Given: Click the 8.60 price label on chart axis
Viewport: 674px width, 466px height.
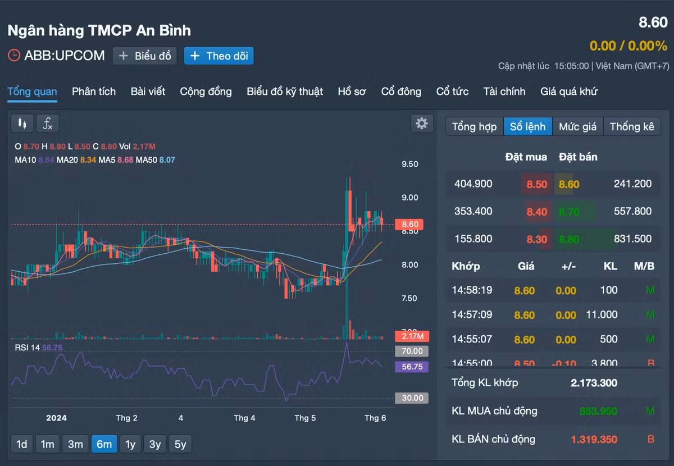Looking at the screenshot, I should [409, 225].
